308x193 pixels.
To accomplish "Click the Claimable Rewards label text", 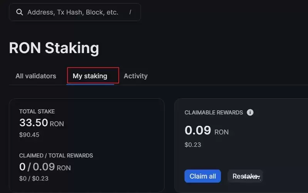I will tap(214, 112).
